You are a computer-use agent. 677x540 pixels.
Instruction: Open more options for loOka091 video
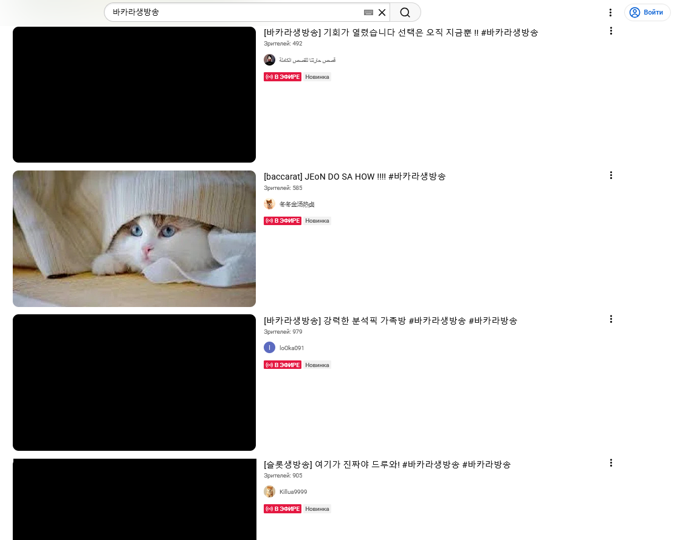611,319
